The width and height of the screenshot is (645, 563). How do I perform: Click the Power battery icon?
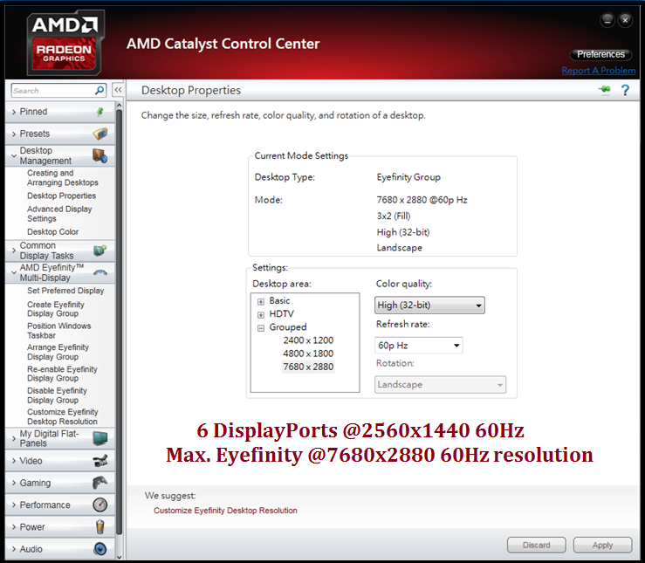click(100, 527)
